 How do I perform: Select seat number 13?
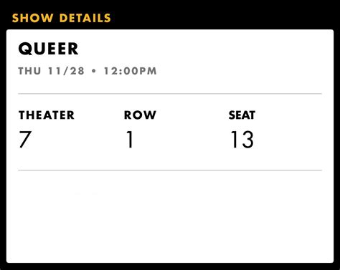pyautogui.click(x=242, y=140)
